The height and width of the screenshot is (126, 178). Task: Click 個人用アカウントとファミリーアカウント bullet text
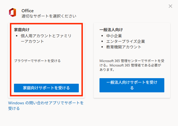[46, 39]
